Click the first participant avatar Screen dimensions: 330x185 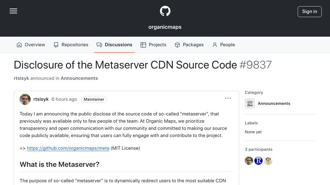(249, 161)
